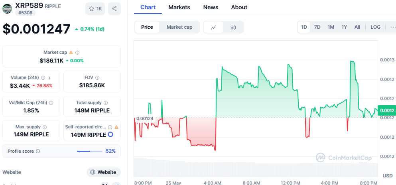The image size is (396, 185).
Task: Click the USD currency label
Action: [x=387, y=176]
